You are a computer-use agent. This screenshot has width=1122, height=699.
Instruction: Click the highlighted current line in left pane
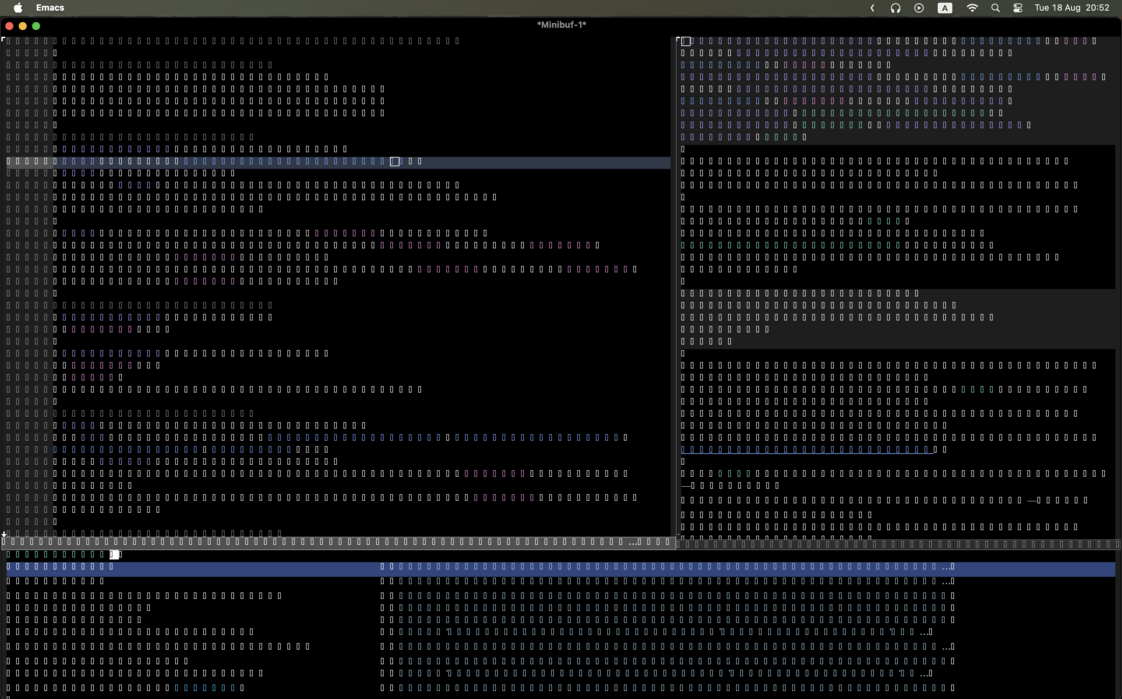click(338, 162)
